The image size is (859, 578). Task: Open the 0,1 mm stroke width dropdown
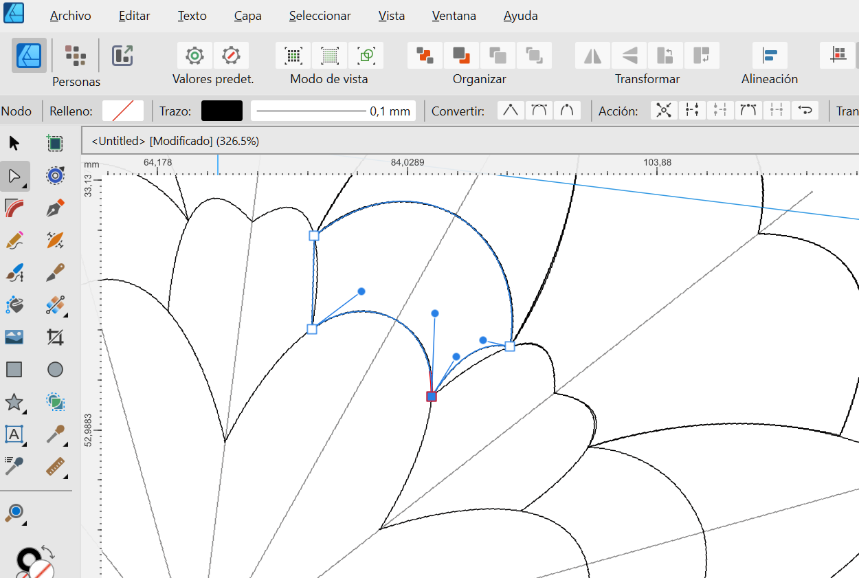tap(333, 111)
